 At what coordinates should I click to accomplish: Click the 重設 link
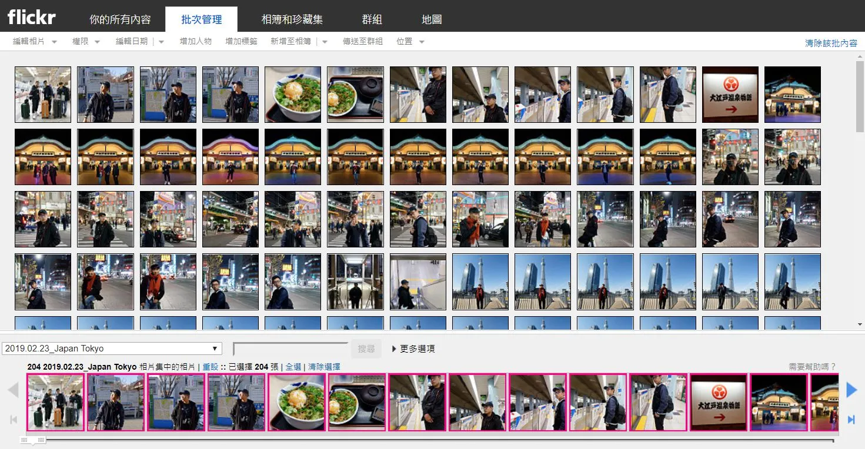tap(210, 367)
